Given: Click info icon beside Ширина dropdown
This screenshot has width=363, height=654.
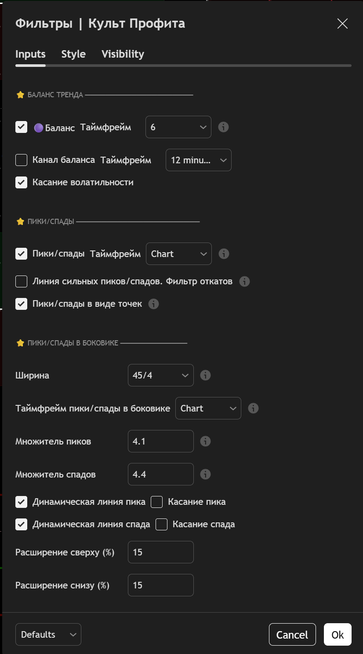Looking at the screenshot, I should tap(205, 375).
